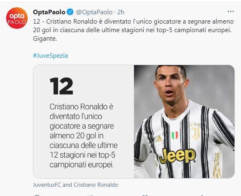Click the blue verified badge
This screenshot has height=196, width=241.
[70, 12]
